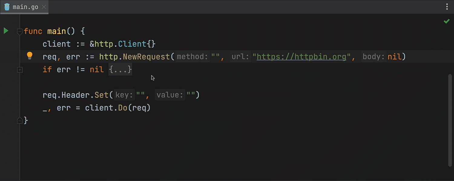454x181 pixels.
Task: Select the main.go editor tab
Action: (24, 7)
